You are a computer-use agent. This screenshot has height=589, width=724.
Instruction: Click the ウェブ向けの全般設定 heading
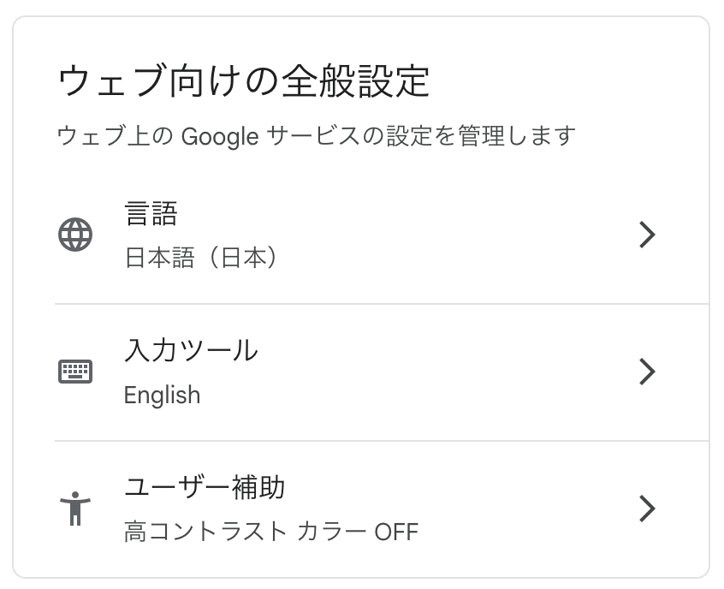243,82
